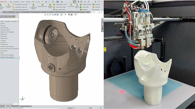Expand the Open file dropdown arrow
This screenshot has height=109, width=195.
pos(55,2)
